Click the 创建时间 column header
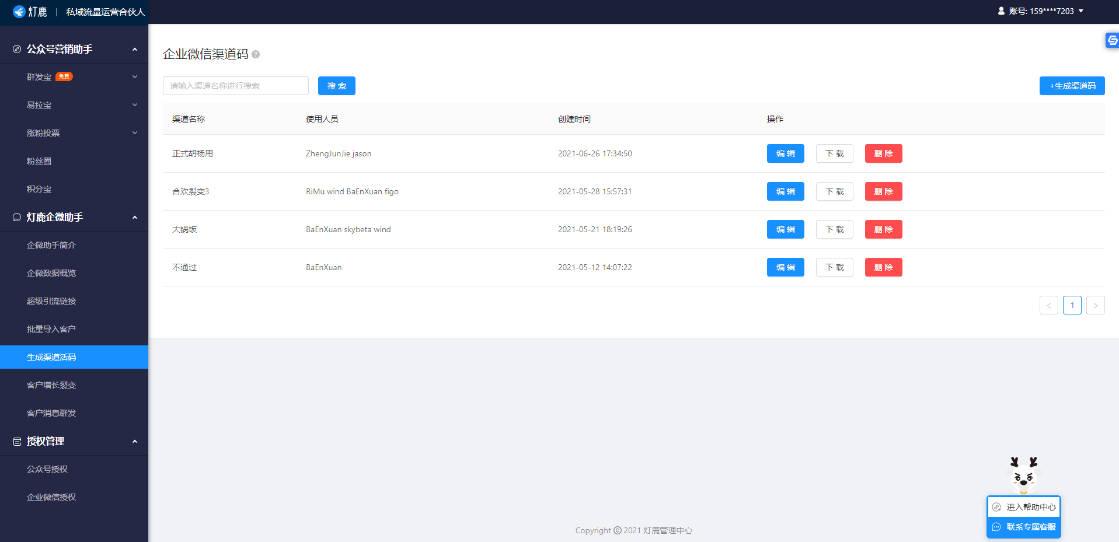Screen dimensions: 1119x542 574,119
